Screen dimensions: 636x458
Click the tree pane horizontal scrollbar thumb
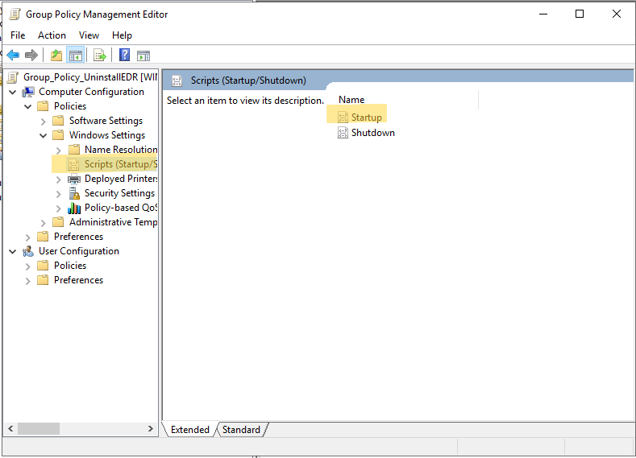point(39,429)
